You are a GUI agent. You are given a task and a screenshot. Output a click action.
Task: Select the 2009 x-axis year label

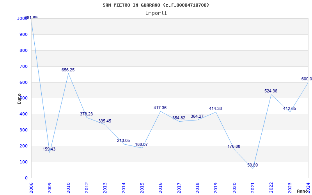(50, 188)
